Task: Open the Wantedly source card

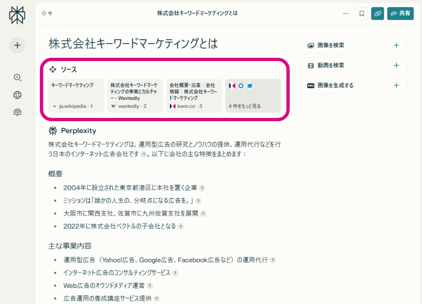Action: 135,96
